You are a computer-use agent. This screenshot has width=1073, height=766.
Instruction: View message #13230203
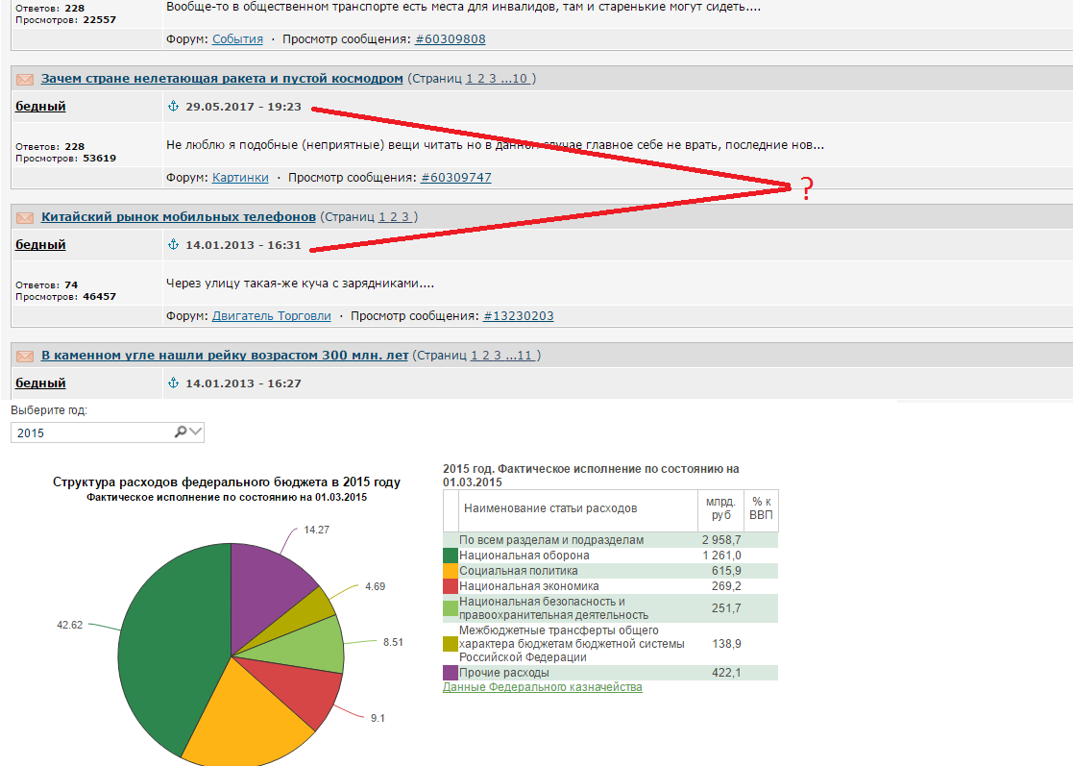(519, 315)
